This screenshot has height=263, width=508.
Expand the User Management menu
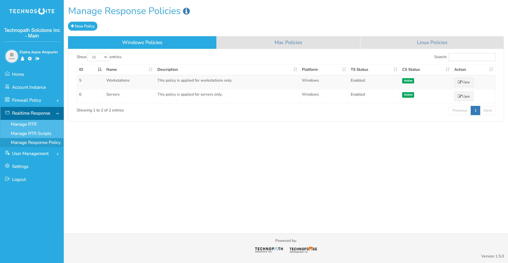pyautogui.click(x=32, y=154)
